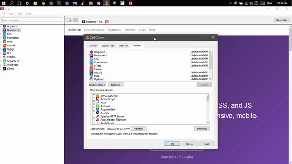Open Task View on taskbar

pyautogui.click(x=19, y=3)
